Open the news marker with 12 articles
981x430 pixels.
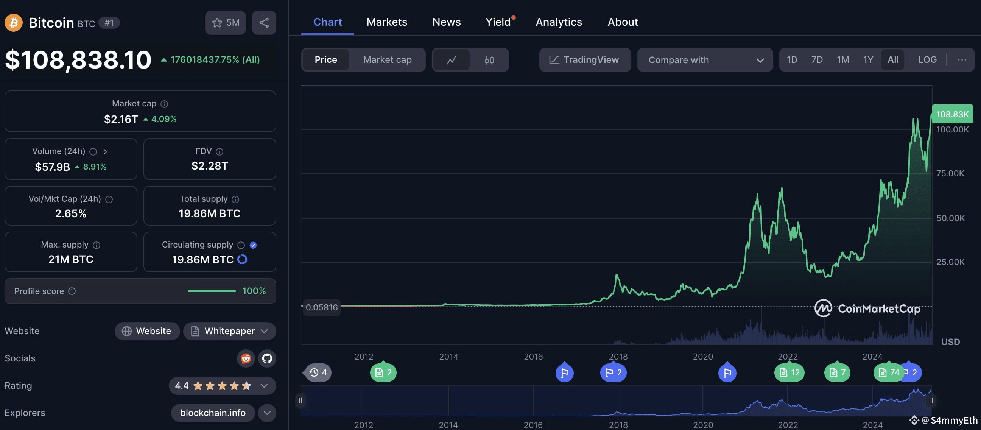[x=789, y=372]
